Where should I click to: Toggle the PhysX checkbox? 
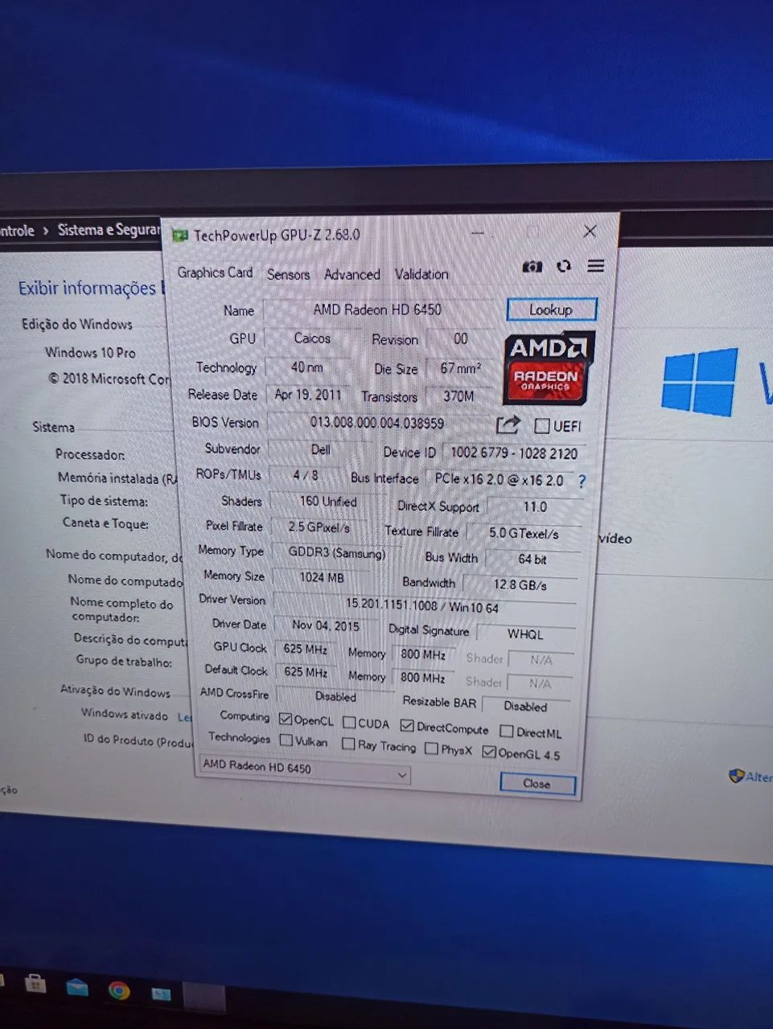[x=431, y=748]
